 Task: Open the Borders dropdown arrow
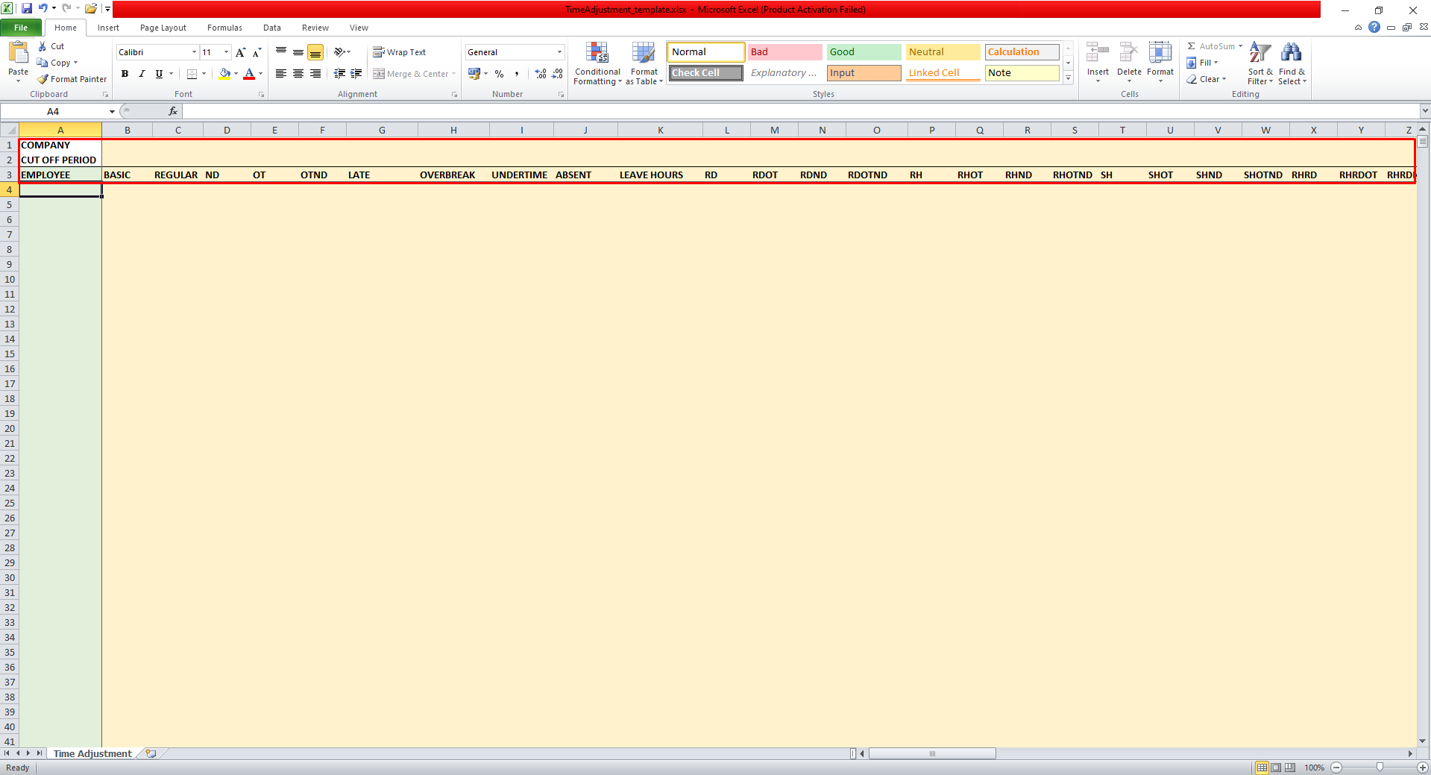pos(204,74)
